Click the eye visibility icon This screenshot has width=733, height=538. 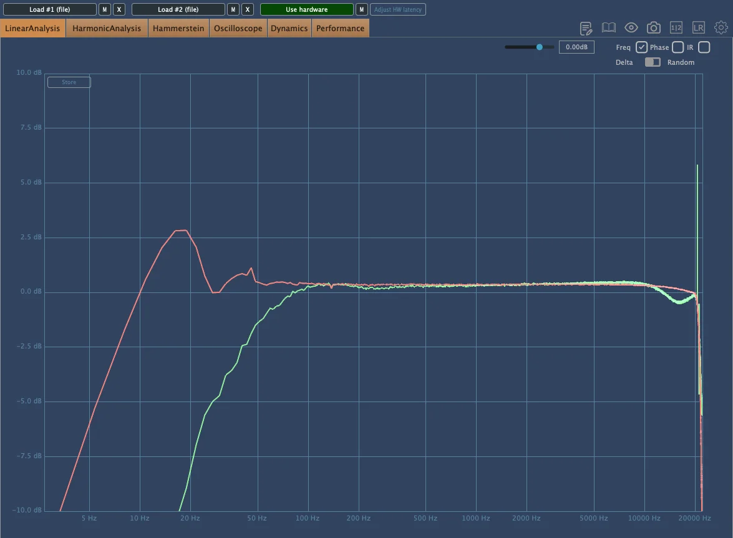pyautogui.click(x=631, y=27)
